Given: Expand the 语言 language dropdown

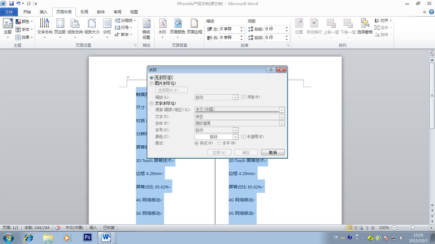Looking at the screenshot, I should tap(282, 110).
